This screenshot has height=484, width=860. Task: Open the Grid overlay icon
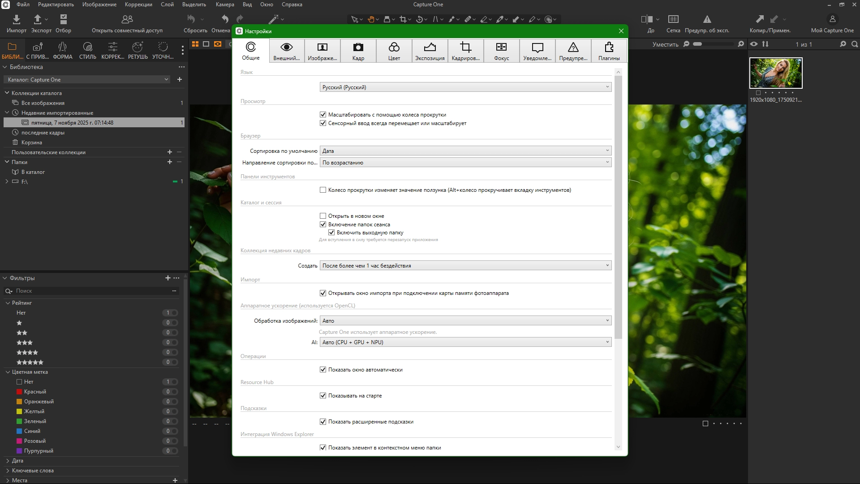click(673, 19)
